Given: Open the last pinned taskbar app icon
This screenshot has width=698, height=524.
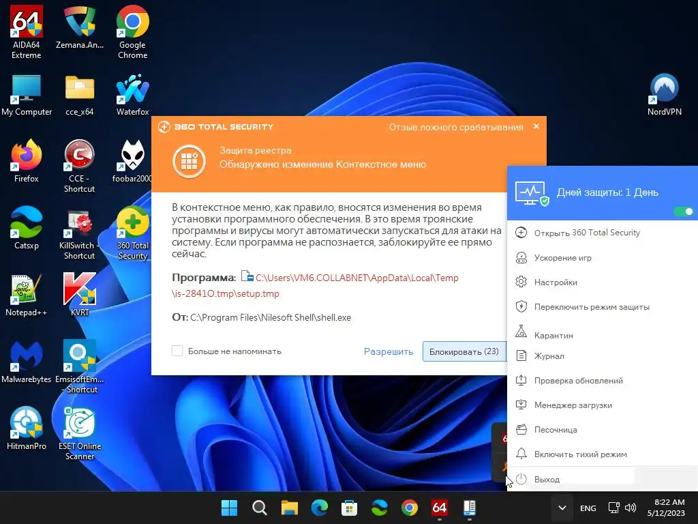Looking at the screenshot, I should pos(470,508).
